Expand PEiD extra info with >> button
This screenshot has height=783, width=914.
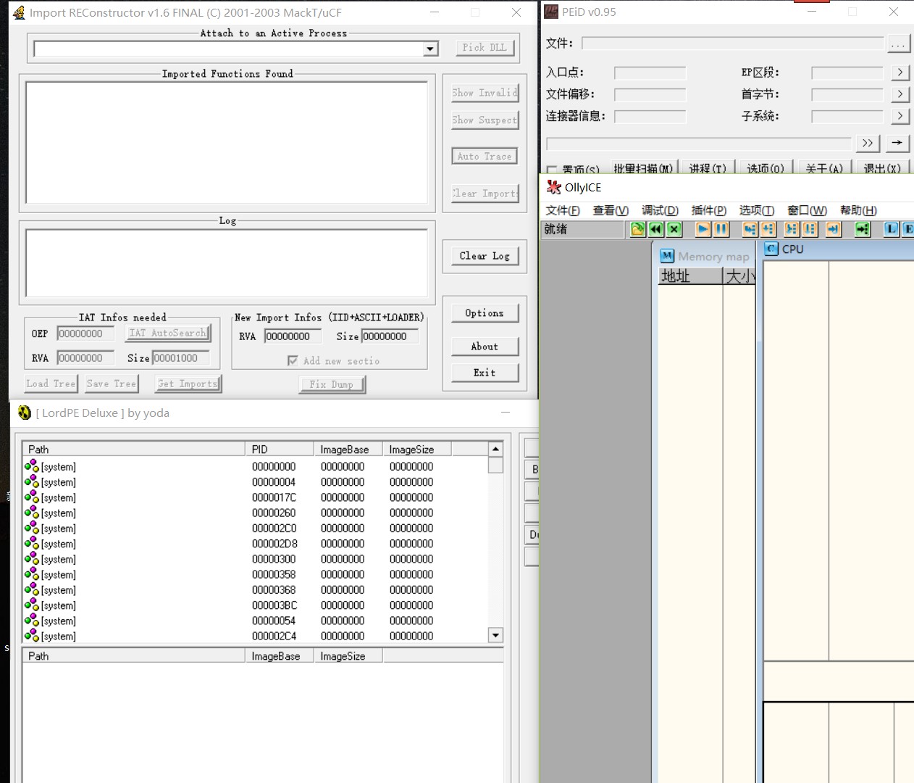point(868,143)
